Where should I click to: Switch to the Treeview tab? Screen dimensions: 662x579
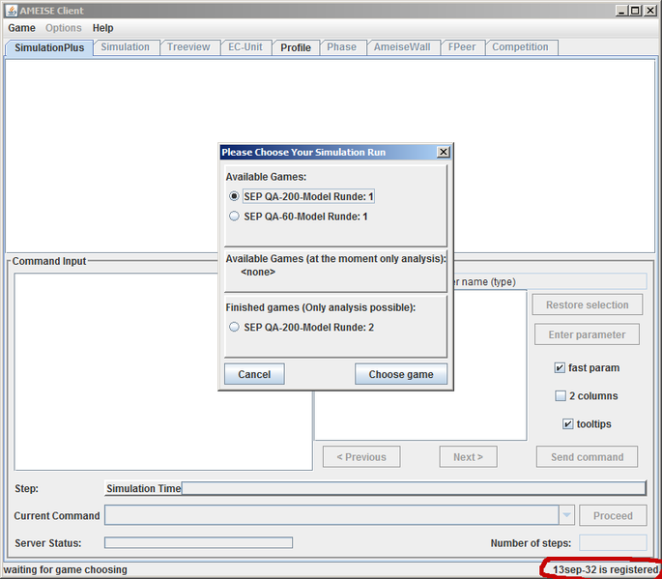188,47
